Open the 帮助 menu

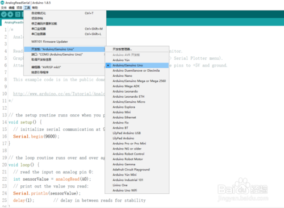point(35,7)
